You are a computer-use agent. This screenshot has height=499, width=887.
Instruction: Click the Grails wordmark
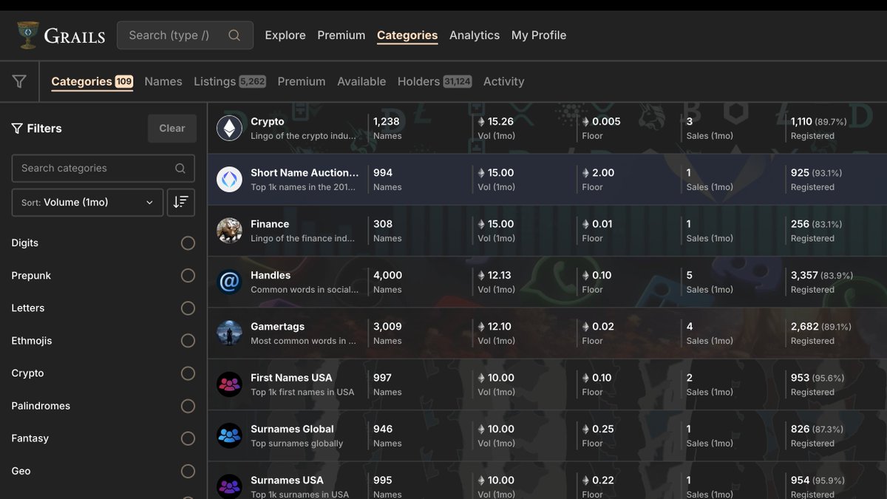75,35
